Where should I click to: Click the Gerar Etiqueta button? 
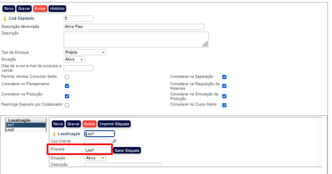[x=127, y=150]
